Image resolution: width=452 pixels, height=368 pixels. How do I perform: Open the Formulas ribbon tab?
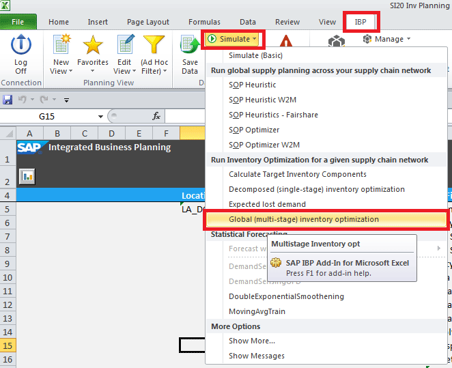tap(204, 22)
